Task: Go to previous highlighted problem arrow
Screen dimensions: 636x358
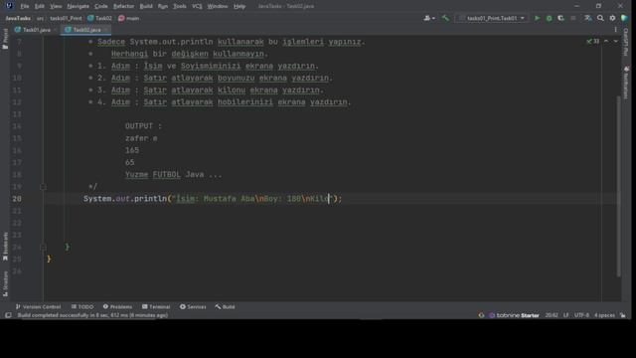Action: [x=606, y=41]
